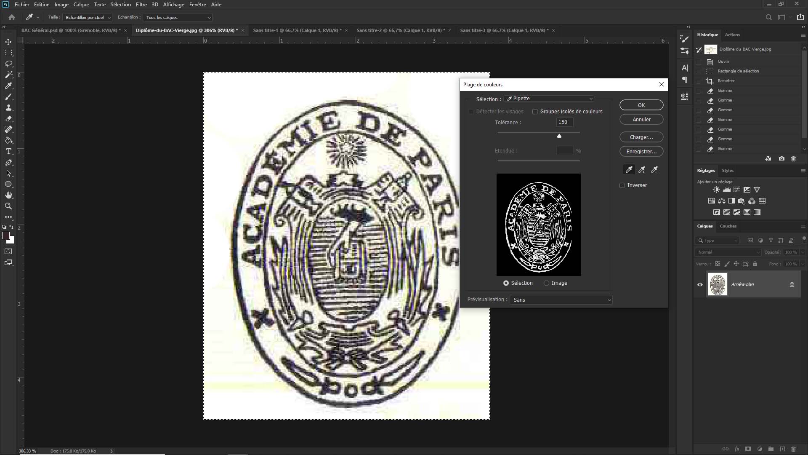Check Groupes isolés de couleurs option
This screenshot has height=455, width=808.
tap(535, 112)
